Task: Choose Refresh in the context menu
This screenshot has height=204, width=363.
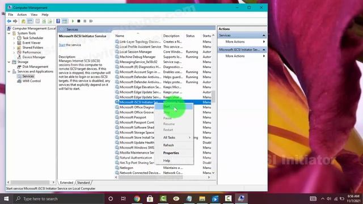Action: click(x=174, y=145)
